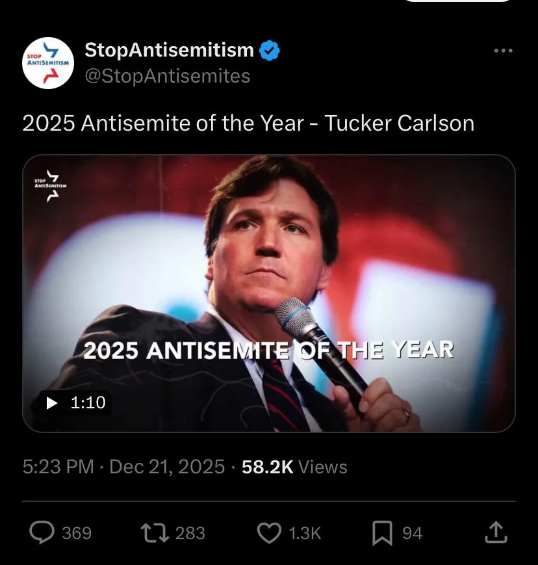
Task: Open the @StopAntisemites handle link
Action: click(167, 76)
